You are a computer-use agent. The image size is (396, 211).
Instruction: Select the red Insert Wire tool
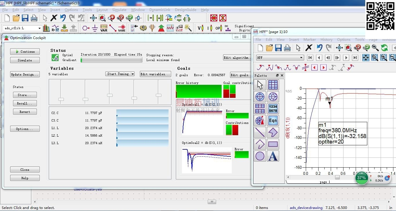click(113, 28)
